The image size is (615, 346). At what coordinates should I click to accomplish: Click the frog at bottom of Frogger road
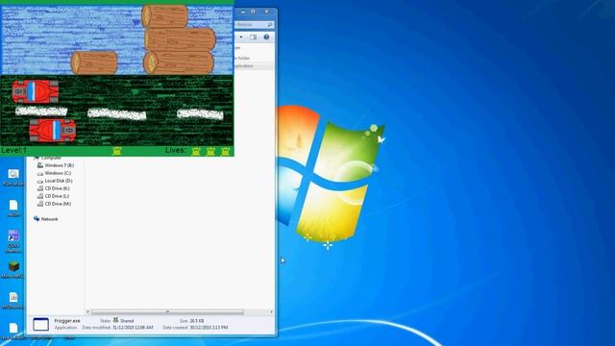117,151
